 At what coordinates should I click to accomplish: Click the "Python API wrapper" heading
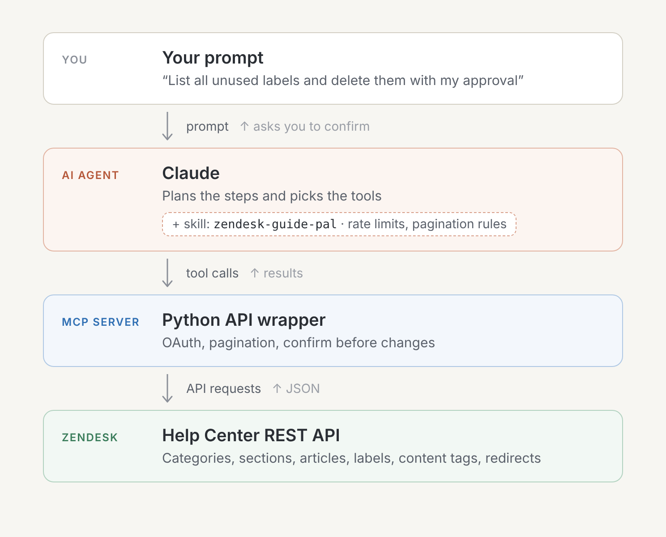(x=243, y=320)
